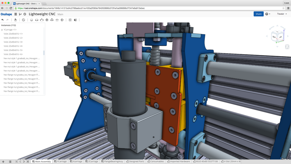
Task: Select Vslot 20x80x816 <4> in instances
Action: pyautogui.click(x=13, y=46)
